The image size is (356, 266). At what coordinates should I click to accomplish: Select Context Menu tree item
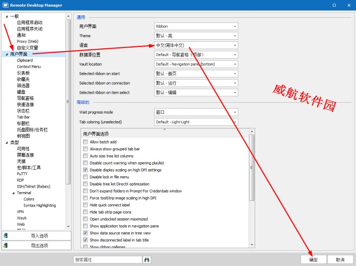pos(29,67)
